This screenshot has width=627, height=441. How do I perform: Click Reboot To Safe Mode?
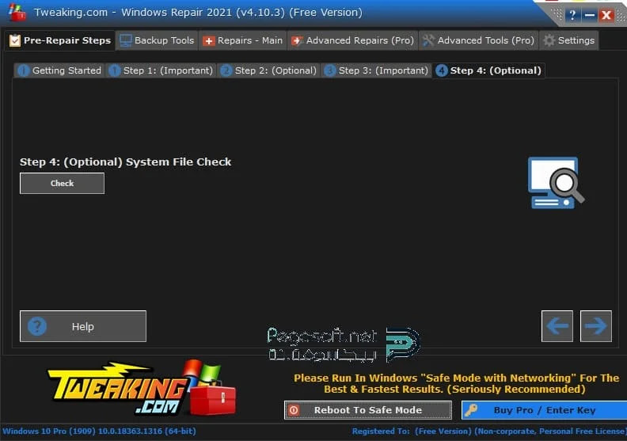tap(368, 410)
